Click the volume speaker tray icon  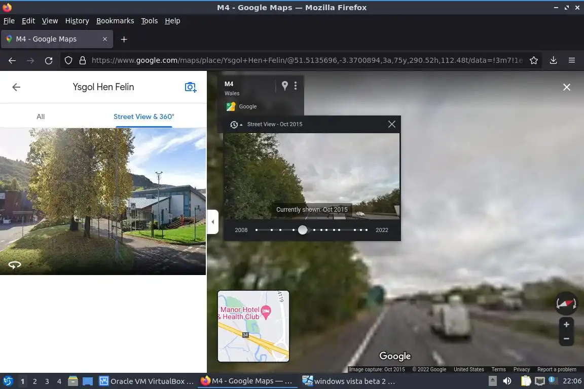point(507,381)
